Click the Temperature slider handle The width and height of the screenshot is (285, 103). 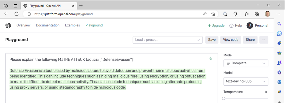pyautogui.click(x=224, y=98)
